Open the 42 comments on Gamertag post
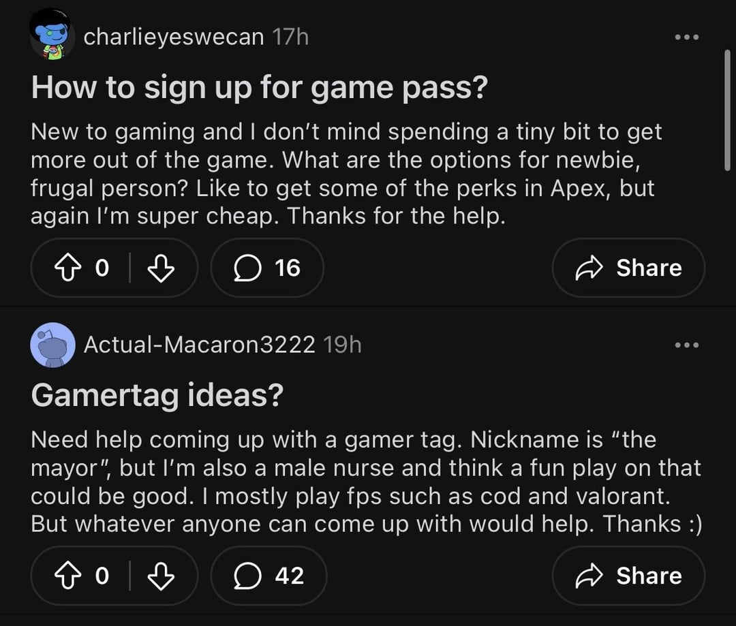Viewport: 736px width, 626px height. coord(269,576)
